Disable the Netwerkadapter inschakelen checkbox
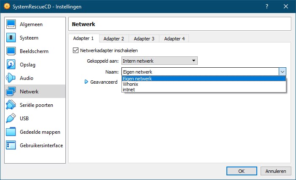The width and height of the screenshot is (296, 180). (x=76, y=50)
